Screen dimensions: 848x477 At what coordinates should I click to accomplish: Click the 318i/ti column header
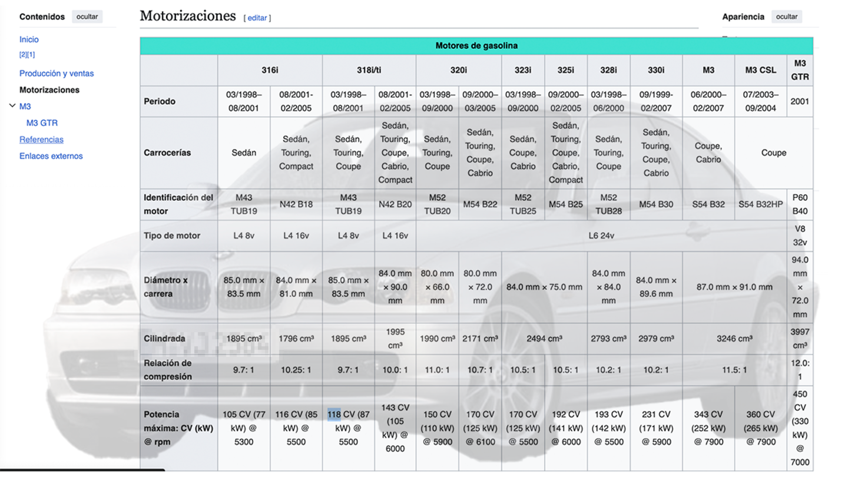[369, 70]
